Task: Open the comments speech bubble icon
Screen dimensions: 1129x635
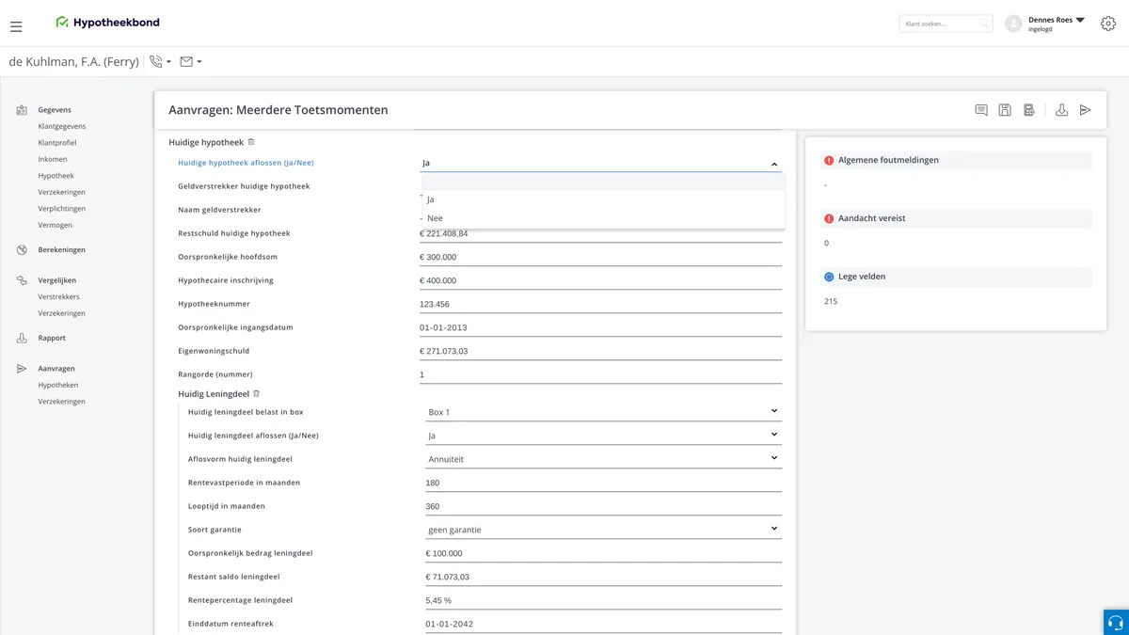Action: coord(981,110)
